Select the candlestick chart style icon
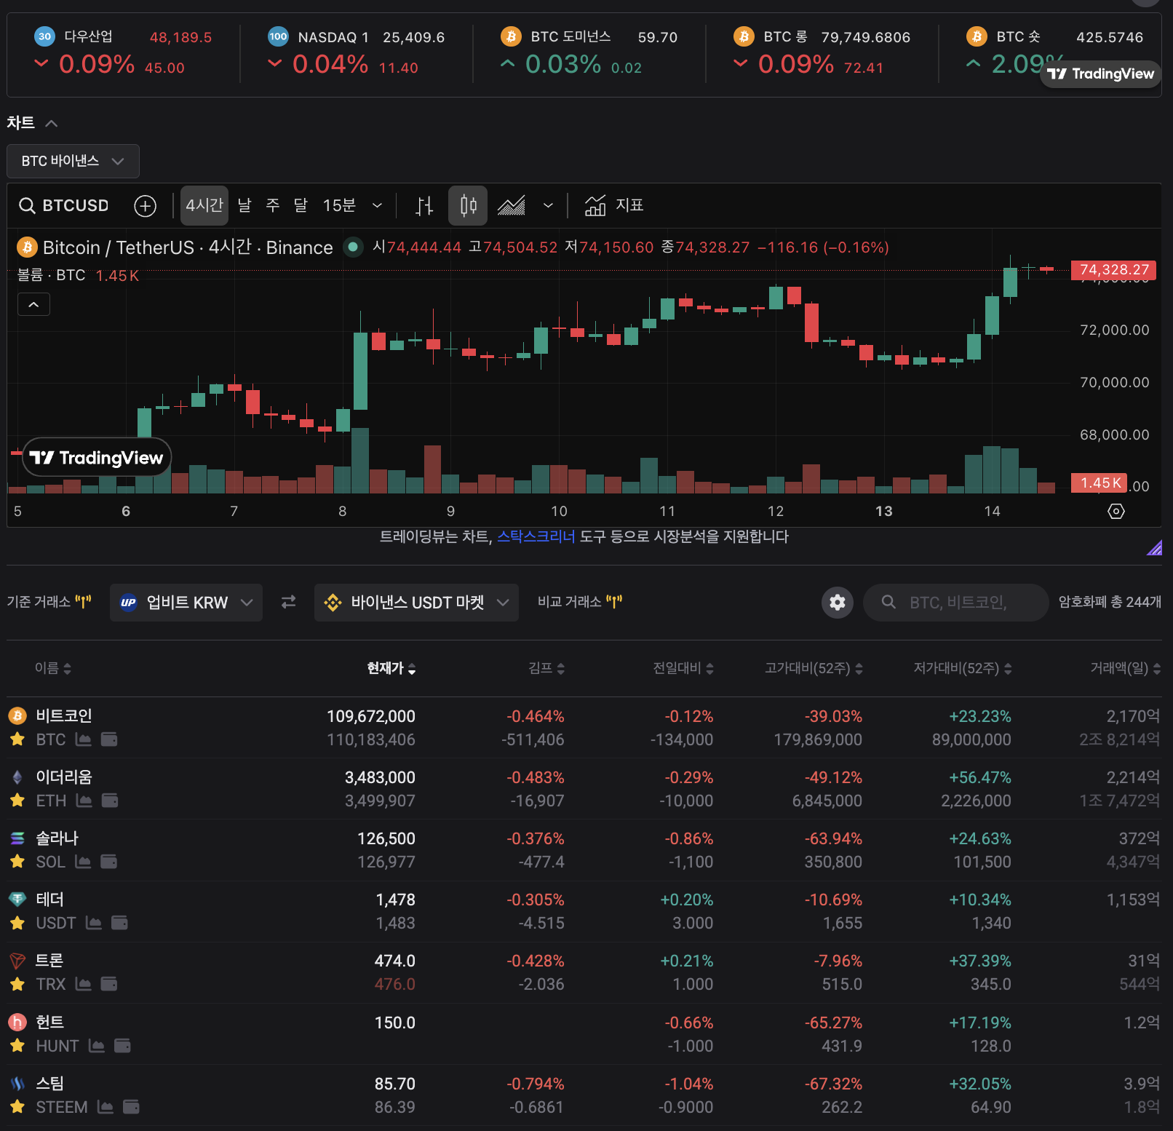Screen dimensions: 1173x1131 pos(468,206)
